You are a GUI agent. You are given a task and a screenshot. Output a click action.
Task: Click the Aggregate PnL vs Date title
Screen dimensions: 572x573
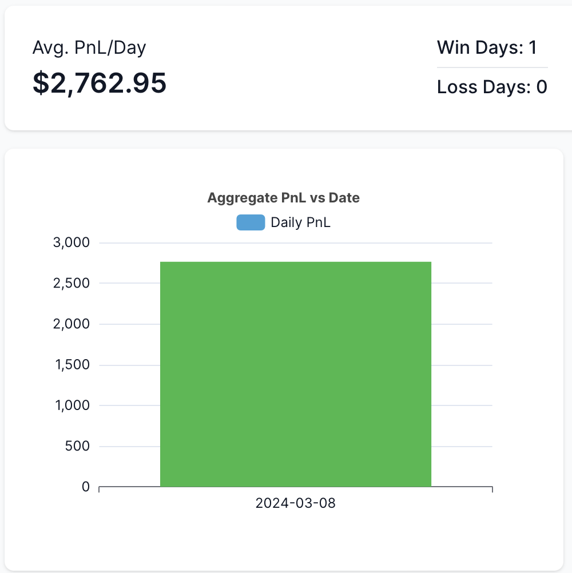pyautogui.click(x=284, y=198)
